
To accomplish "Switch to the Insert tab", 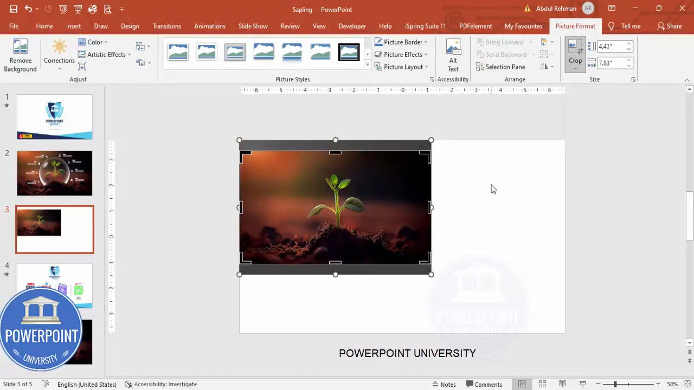I will click(73, 26).
